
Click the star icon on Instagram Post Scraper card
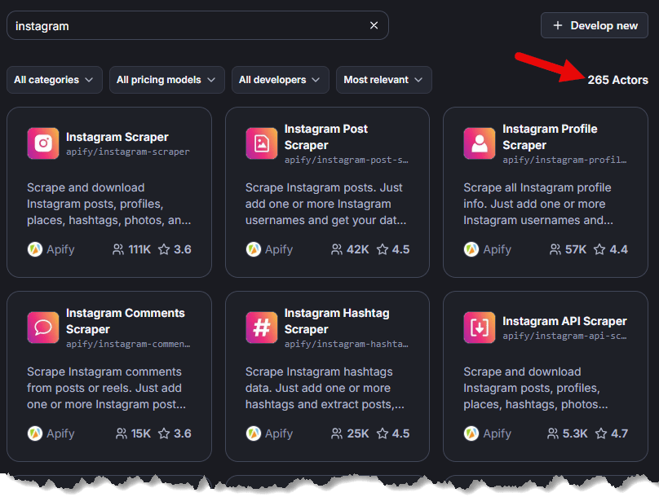383,250
